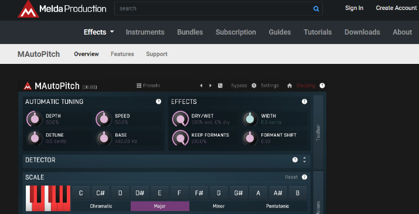
Task: Adjust the Base frequency knob
Action: coord(104,138)
